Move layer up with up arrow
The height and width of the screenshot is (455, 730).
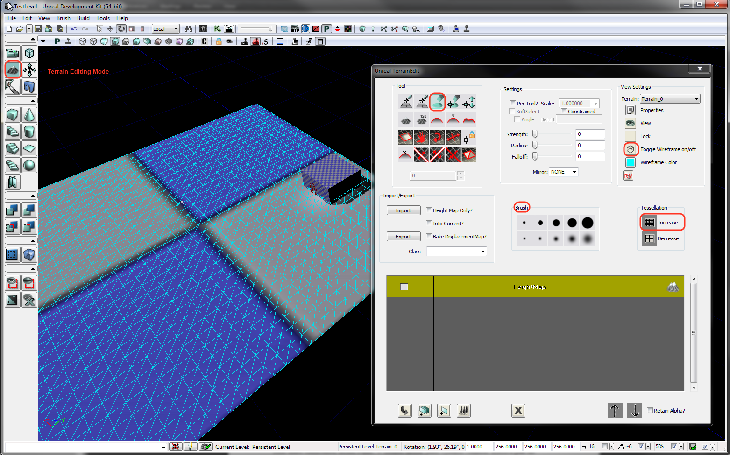pyautogui.click(x=615, y=411)
